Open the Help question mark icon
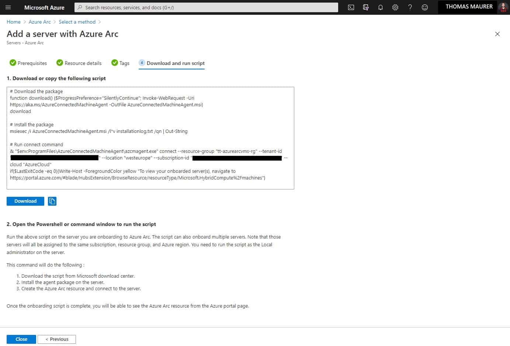This screenshot has width=510, height=346. (x=410, y=7)
